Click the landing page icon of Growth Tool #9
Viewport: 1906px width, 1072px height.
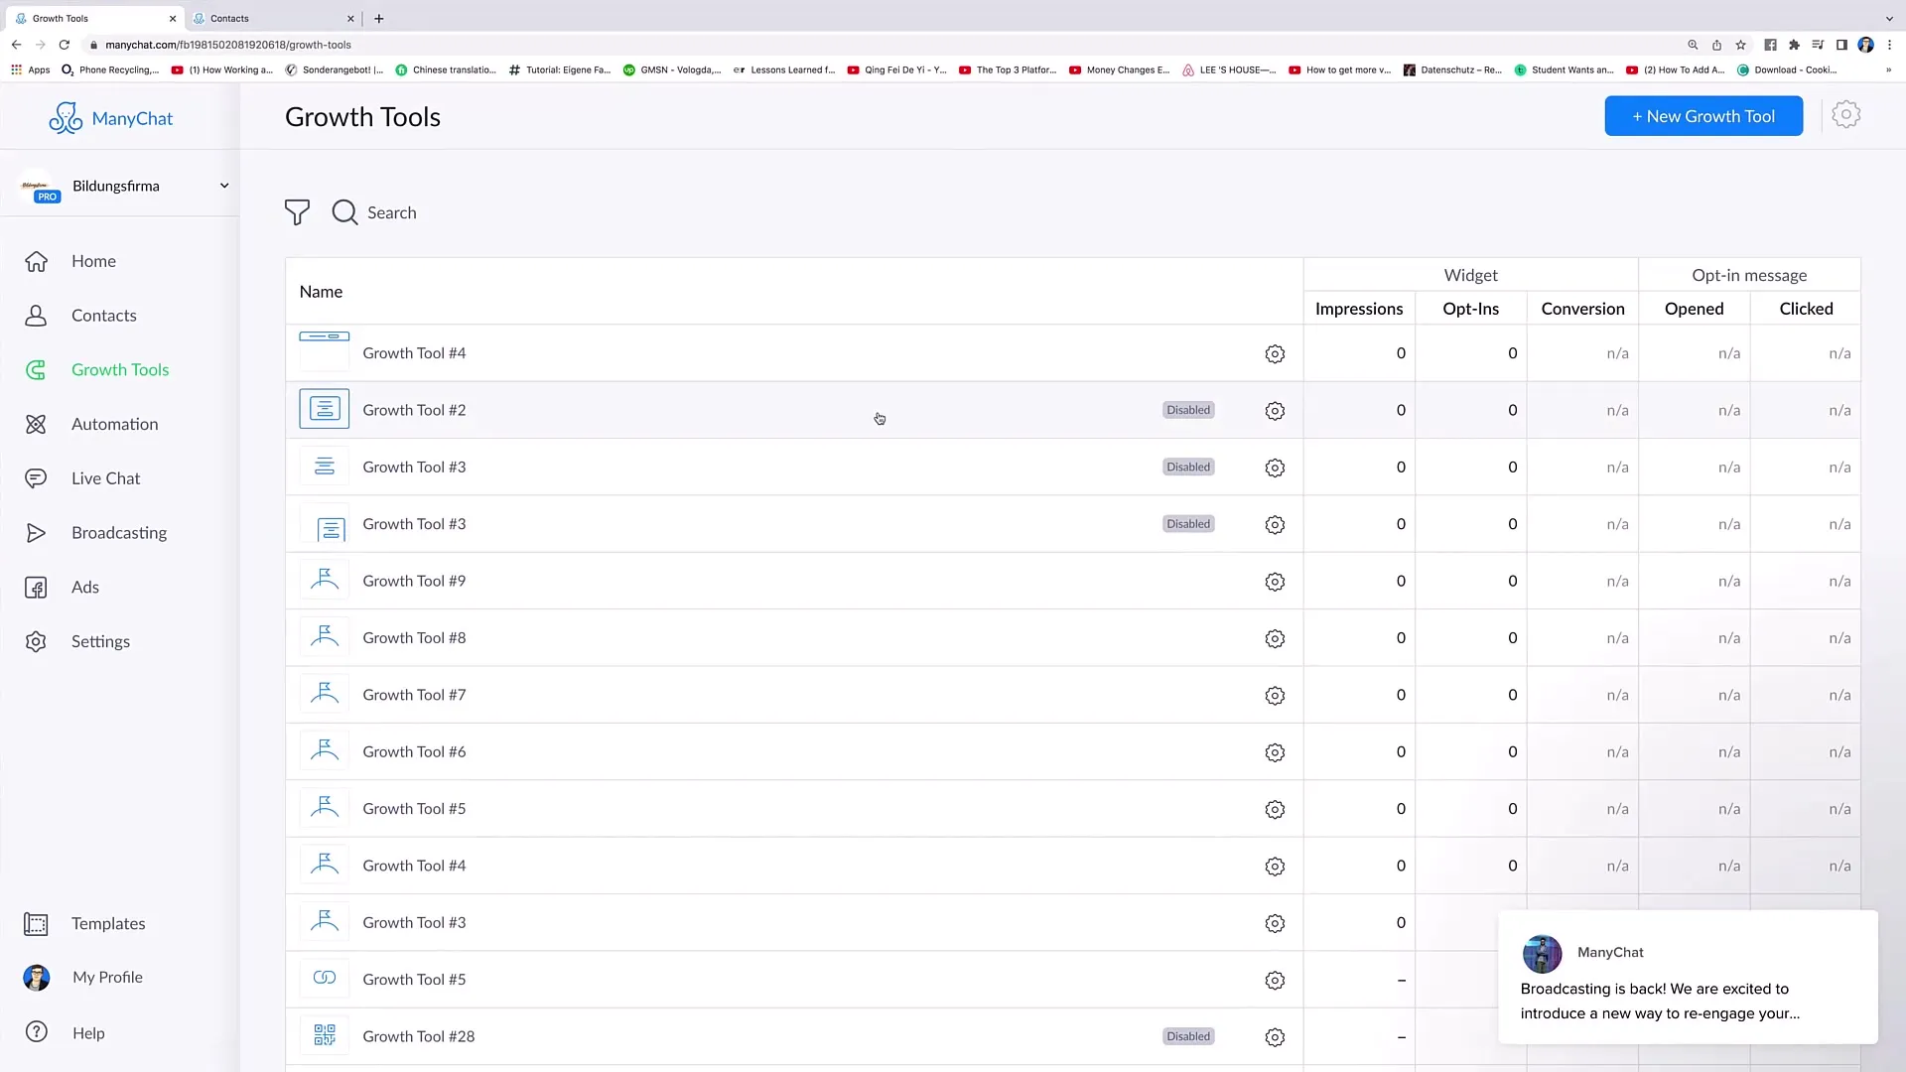pyautogui.click(x=325, y=580)
